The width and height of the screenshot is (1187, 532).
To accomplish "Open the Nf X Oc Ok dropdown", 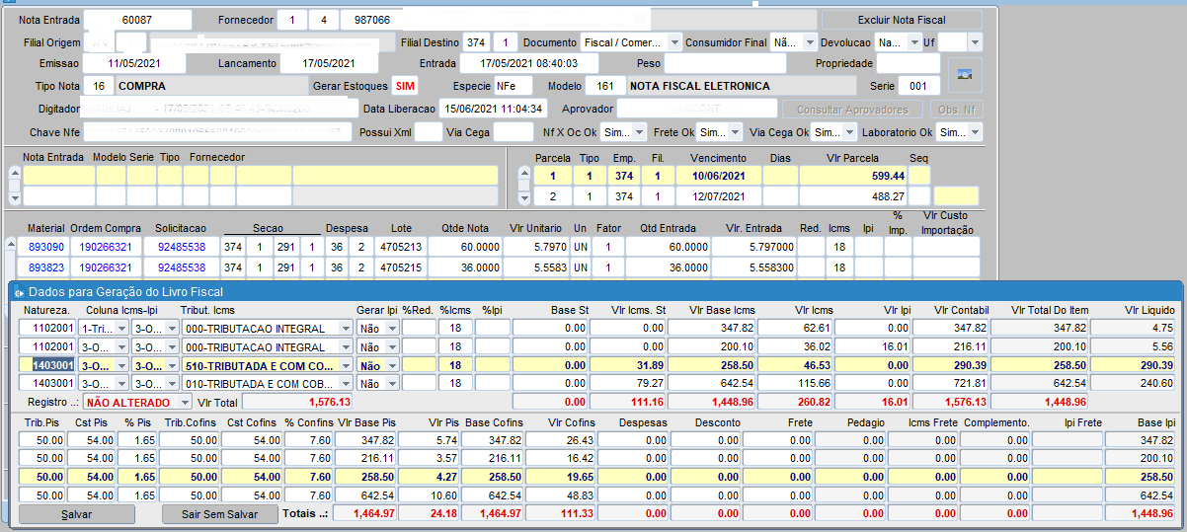I will pos(640,132).
